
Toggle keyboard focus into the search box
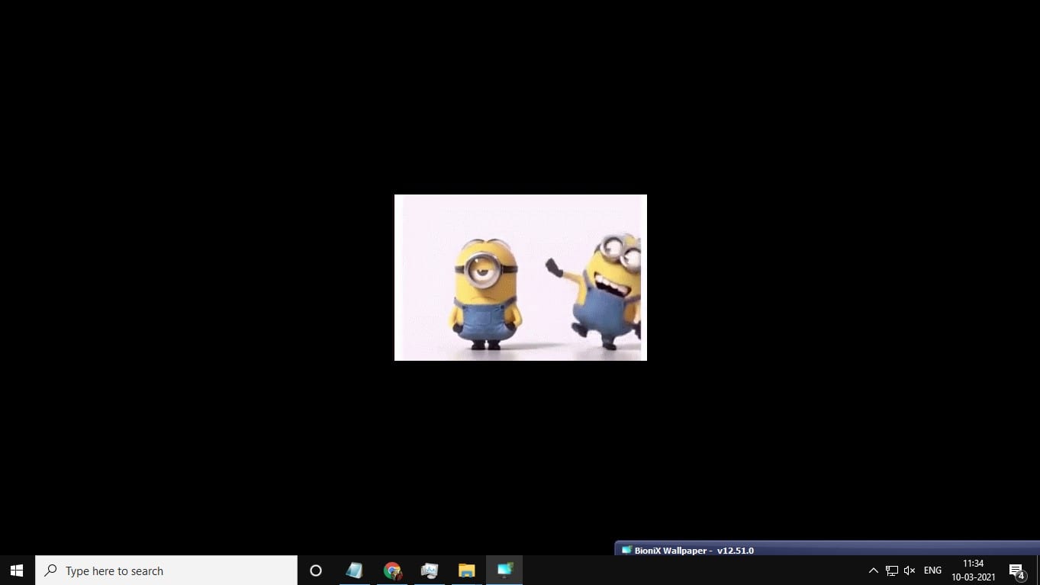tap(50, 571)
